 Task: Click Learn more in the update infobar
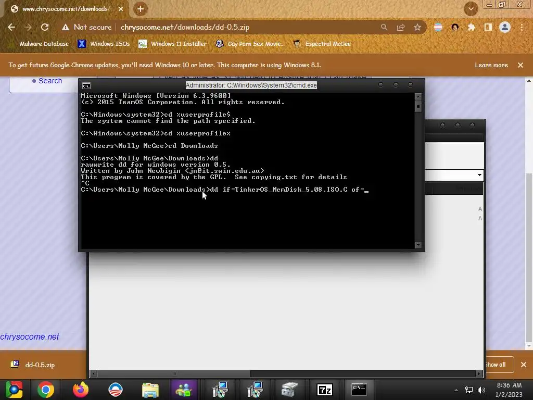pos(491,65)
